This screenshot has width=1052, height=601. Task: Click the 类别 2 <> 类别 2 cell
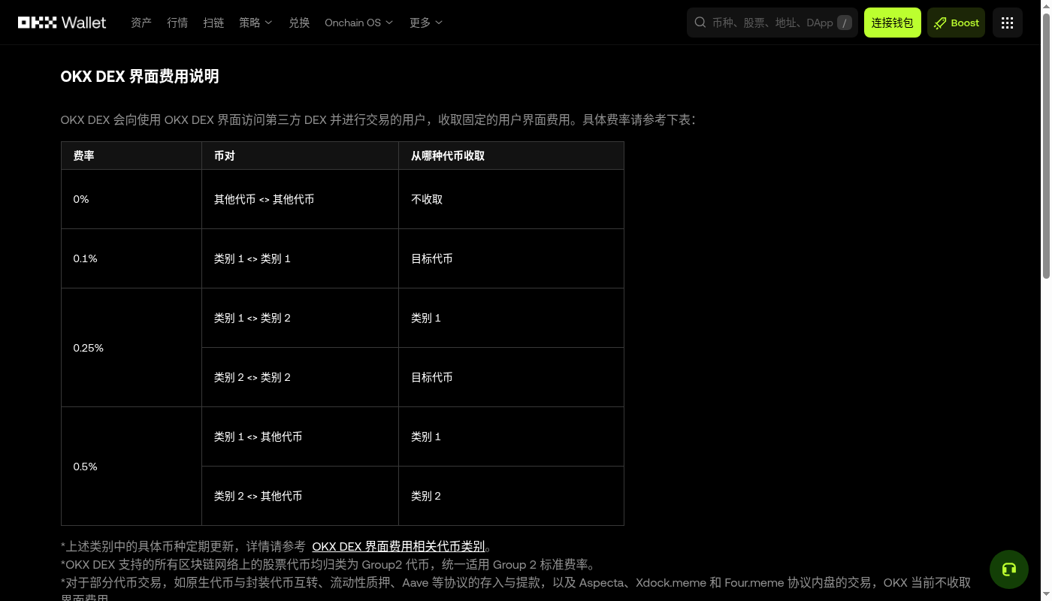(301, 377)
